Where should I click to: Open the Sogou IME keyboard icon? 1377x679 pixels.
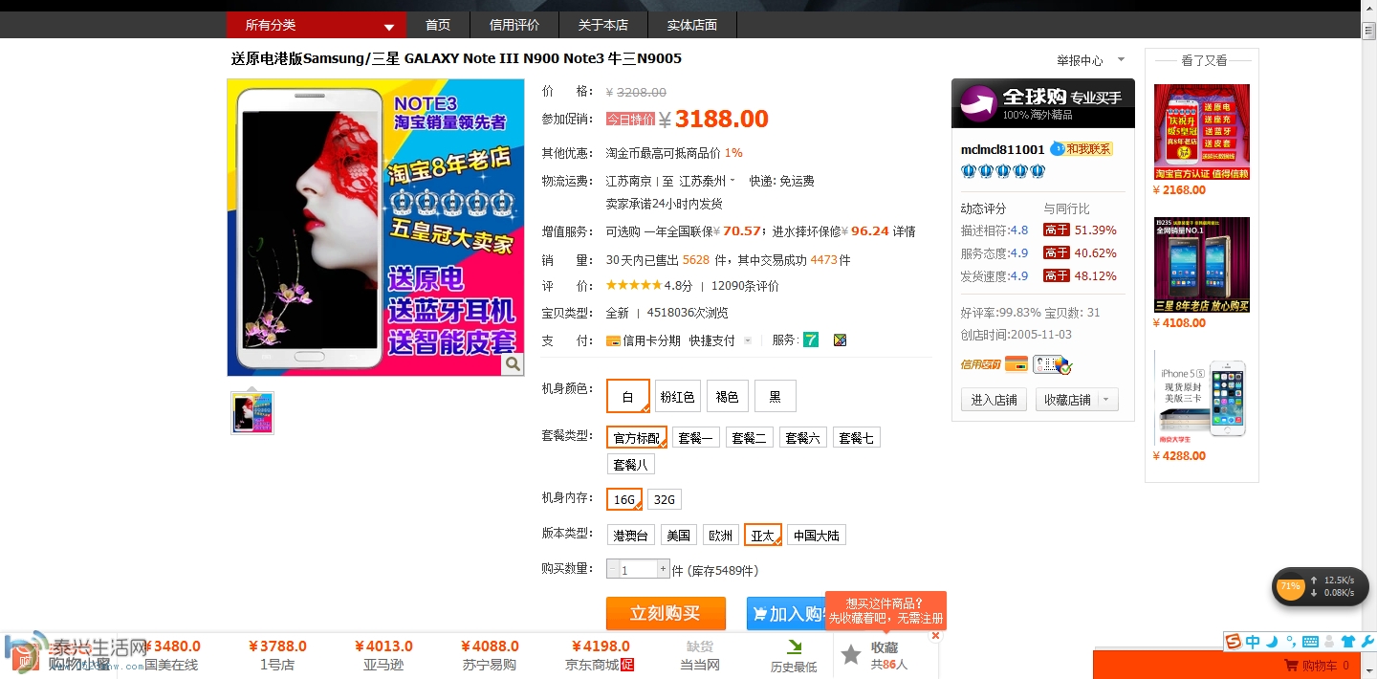pos(1310,642)
